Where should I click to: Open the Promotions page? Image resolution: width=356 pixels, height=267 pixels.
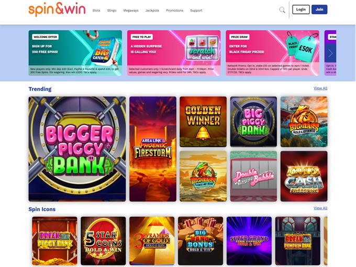(x=174, y=10)
